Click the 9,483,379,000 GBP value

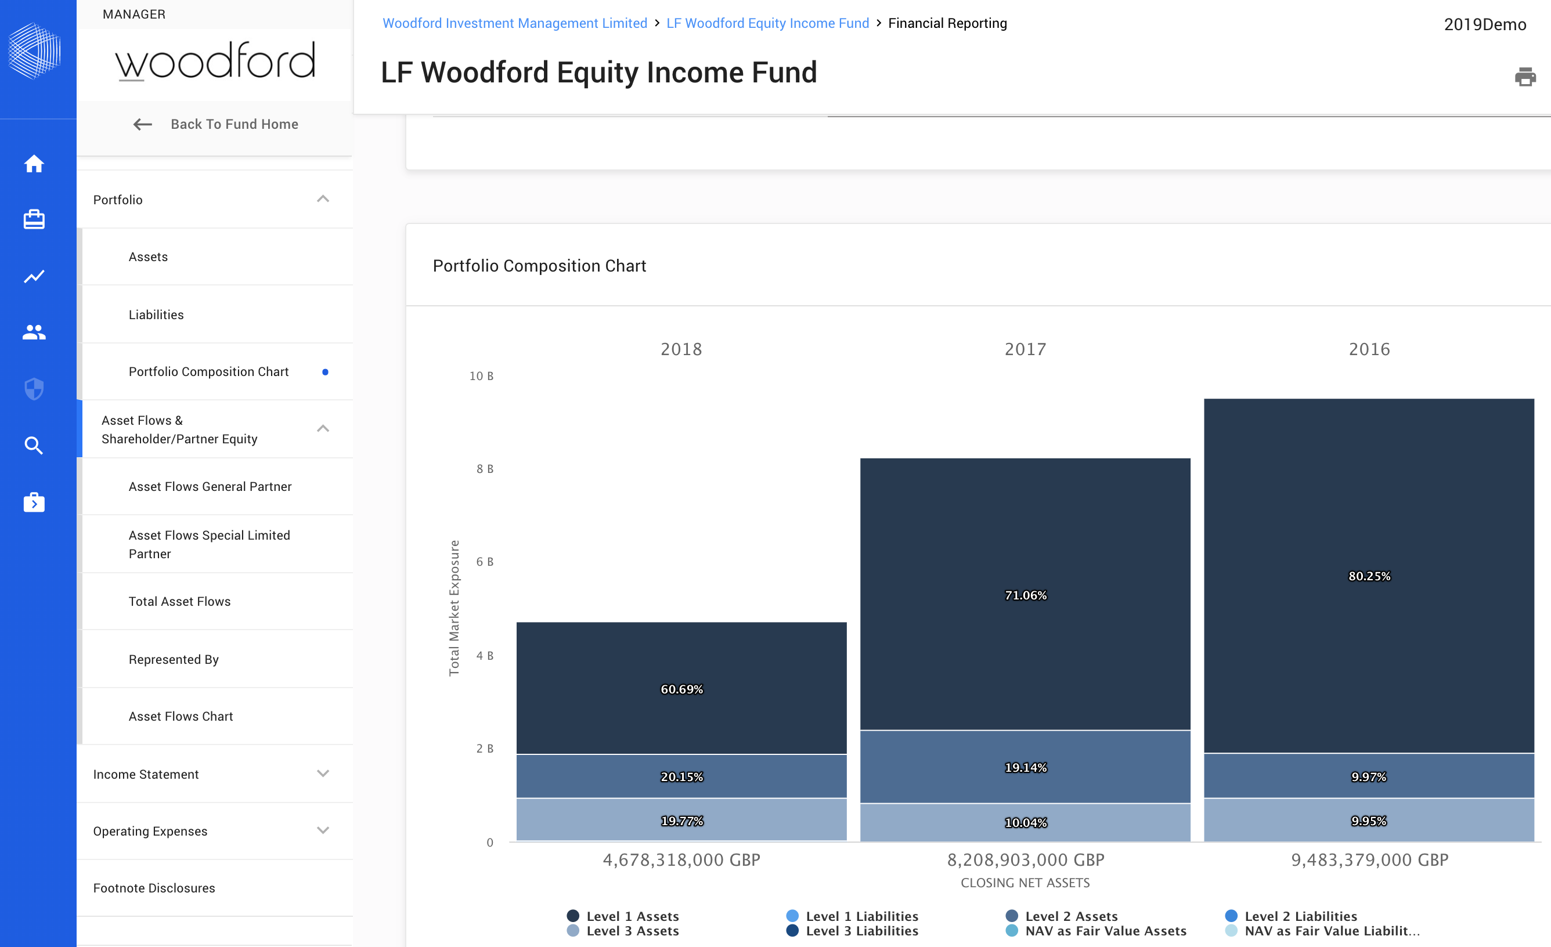point(1370,859)
